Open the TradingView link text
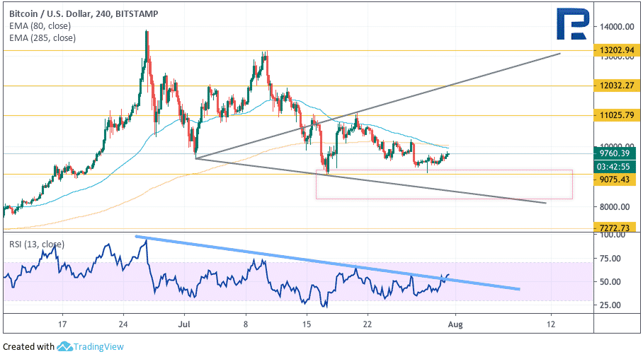643x359 pixels. (x=98, y=347)
